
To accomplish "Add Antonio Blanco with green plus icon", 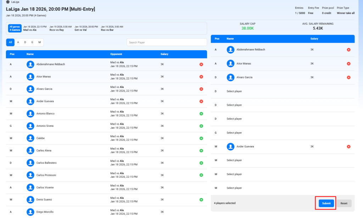I will [201, 113].
